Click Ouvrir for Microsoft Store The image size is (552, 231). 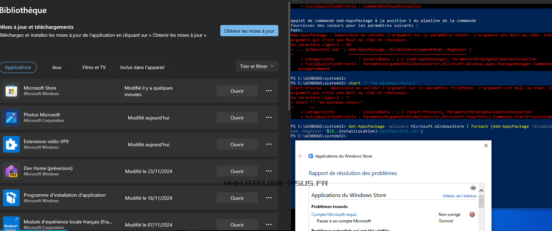pyautogui.click(x=237, y=91)
